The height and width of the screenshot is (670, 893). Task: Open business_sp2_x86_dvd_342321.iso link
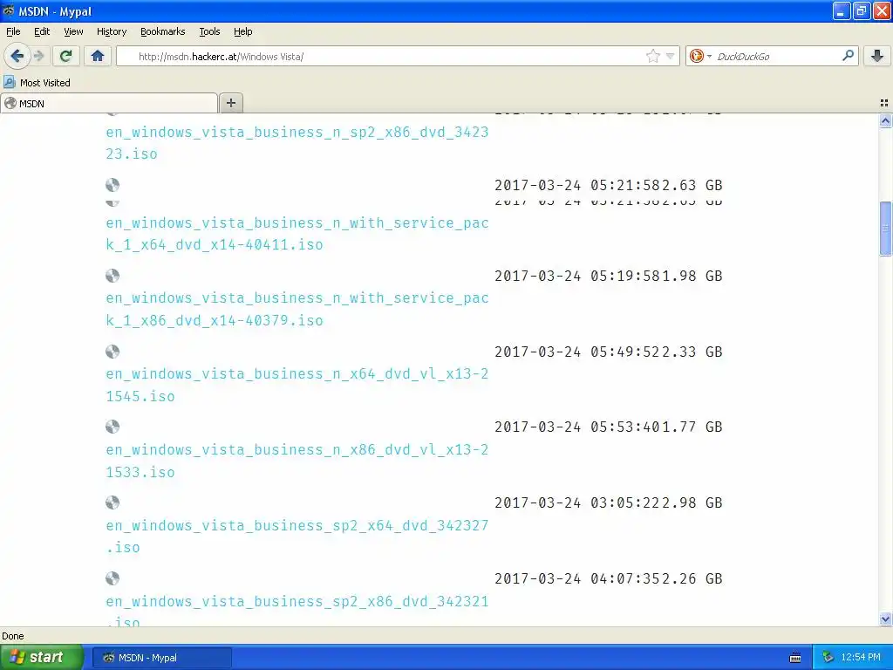(297, 612)
